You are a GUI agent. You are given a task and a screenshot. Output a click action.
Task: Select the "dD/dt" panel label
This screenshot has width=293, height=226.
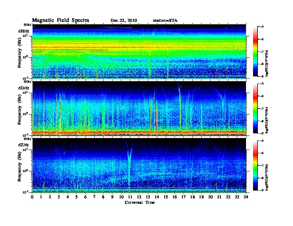coord(24,88)
